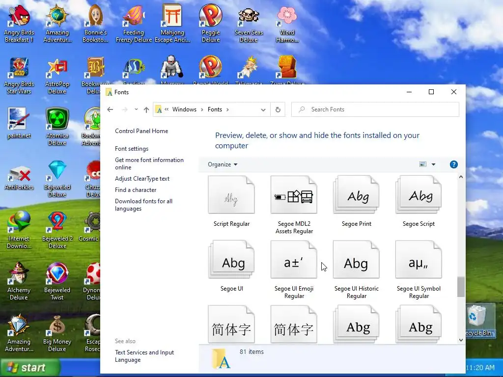503x377 pixels.
Task: Select the Segoe UI Emoji Regular font
Action: 294,260
